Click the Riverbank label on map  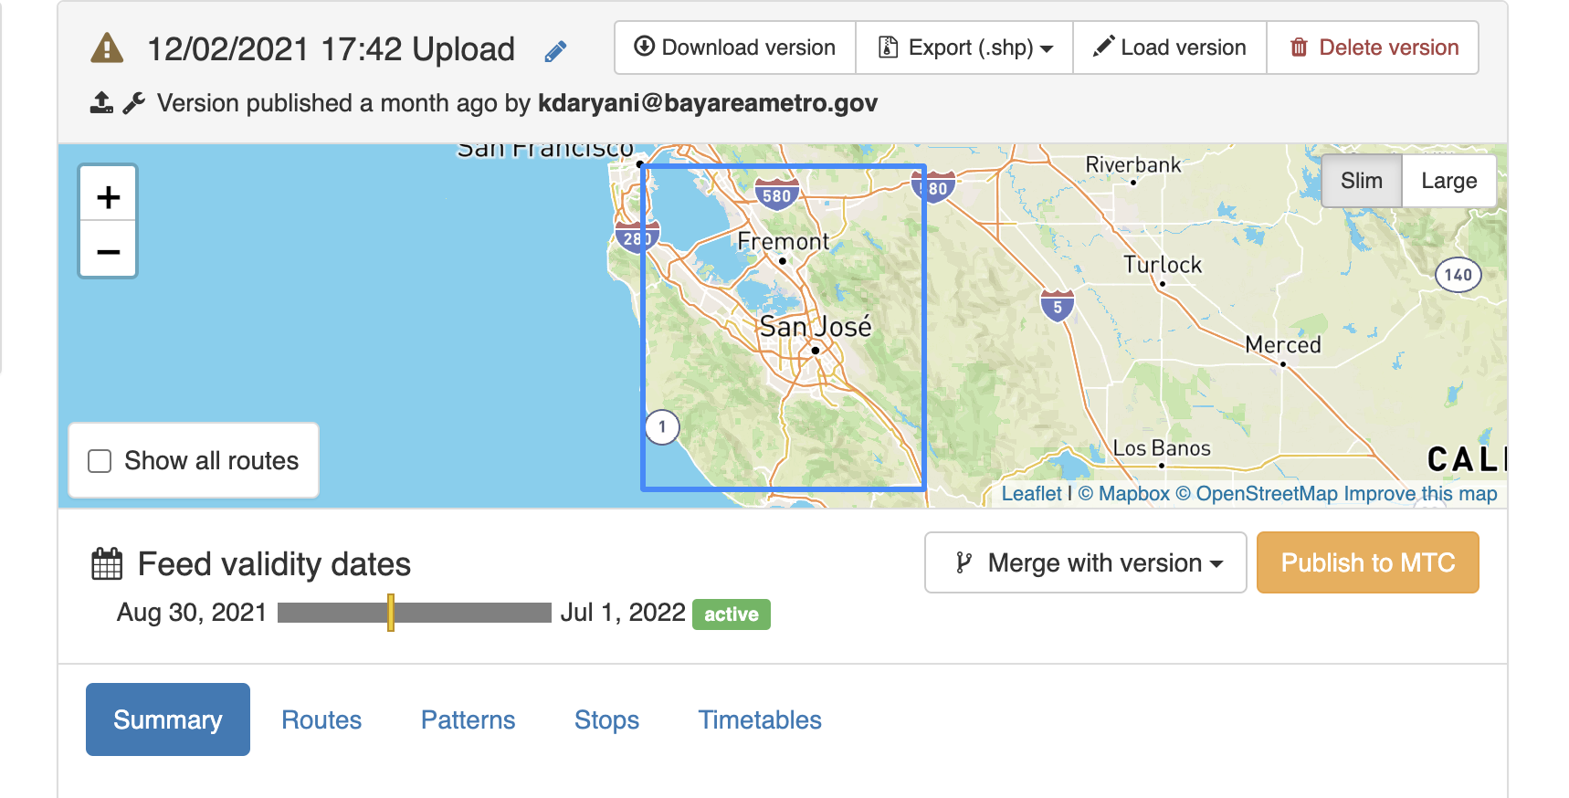[1133, 164]
